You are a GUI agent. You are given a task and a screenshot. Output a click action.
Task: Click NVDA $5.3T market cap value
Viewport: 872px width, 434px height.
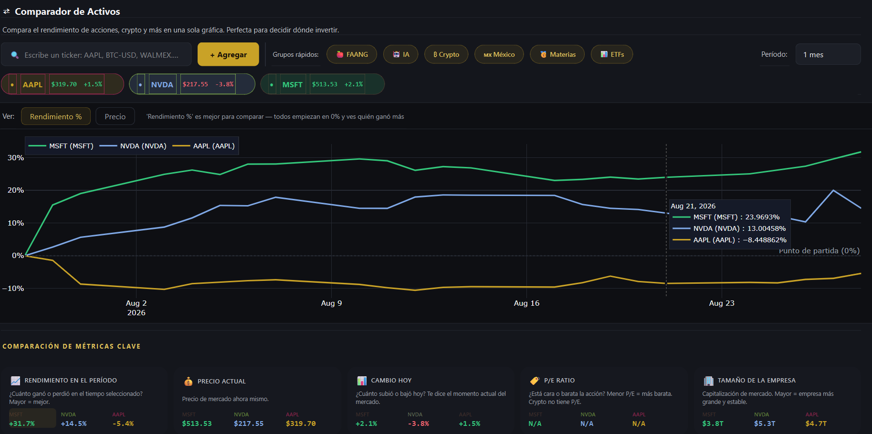[x=765, y=424]
